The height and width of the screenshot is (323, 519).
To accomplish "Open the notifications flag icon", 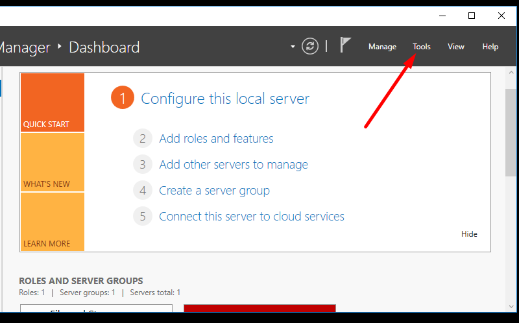I will [x=346, y=45].
